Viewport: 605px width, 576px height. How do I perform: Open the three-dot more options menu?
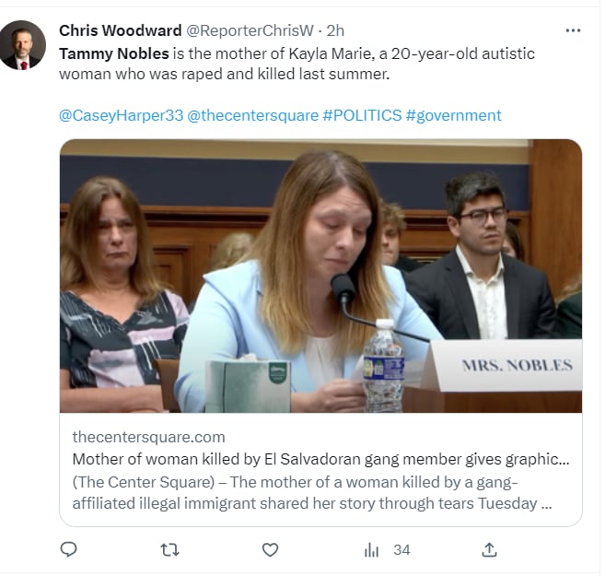coord(573,30)
